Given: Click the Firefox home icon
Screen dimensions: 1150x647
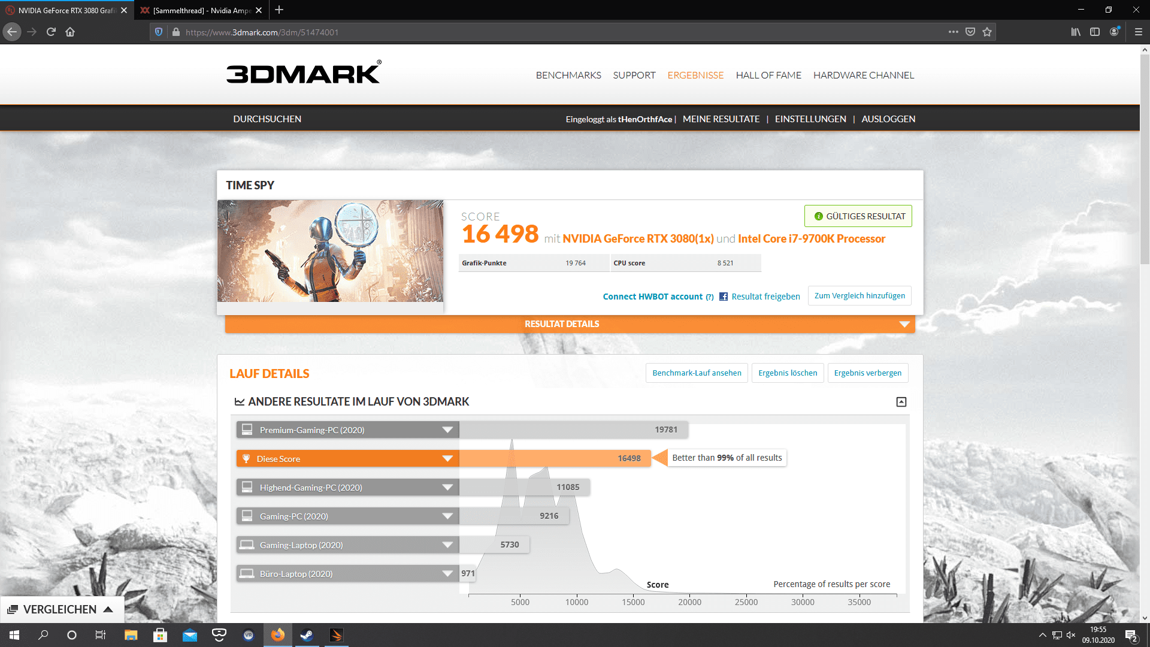Looking at the screenshot, I should [70, 32].
